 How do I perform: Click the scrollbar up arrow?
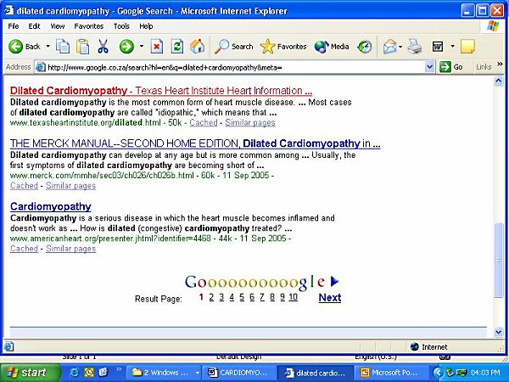[x=499, y=81]
